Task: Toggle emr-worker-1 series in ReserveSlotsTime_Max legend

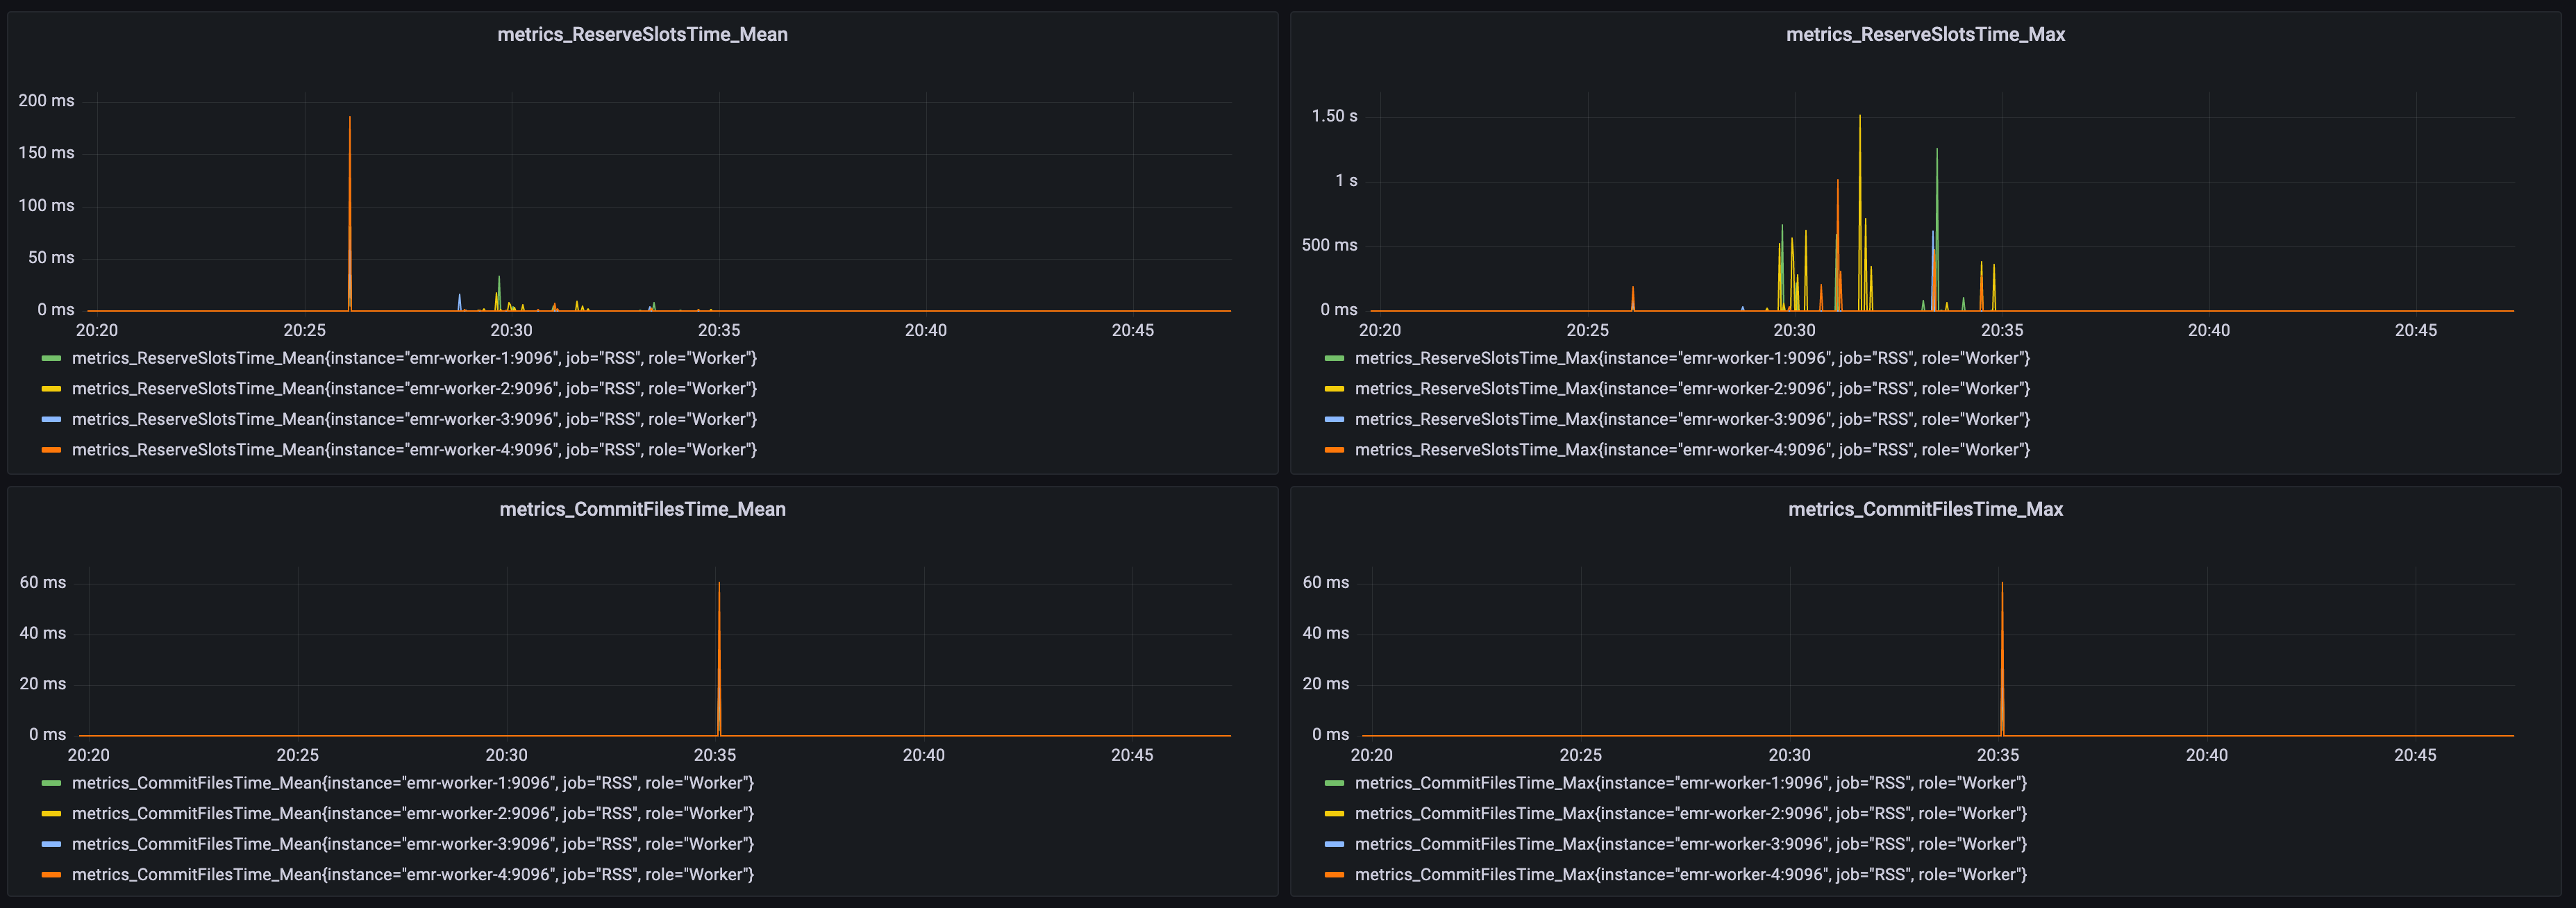Action: click(1692, 358)
